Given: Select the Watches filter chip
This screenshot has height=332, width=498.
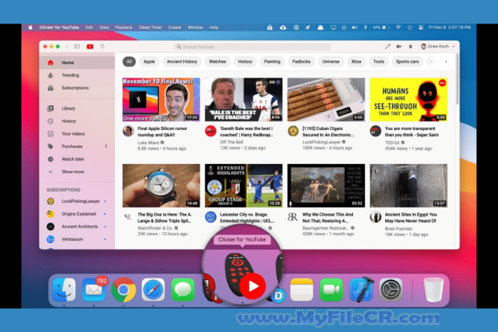Looking at the screenshot, I should (x=218, y=62).
